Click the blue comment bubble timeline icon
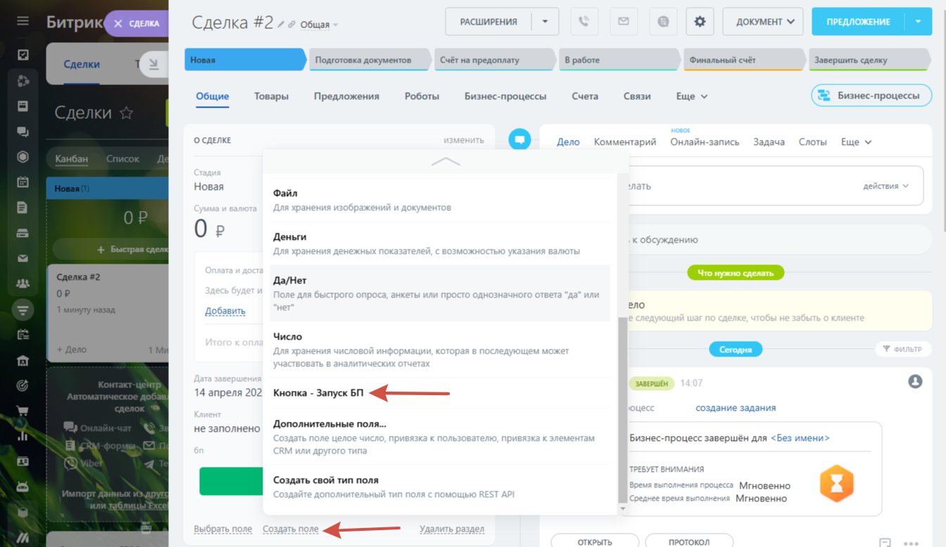The image size is (946, 547). tap(519, 140)
